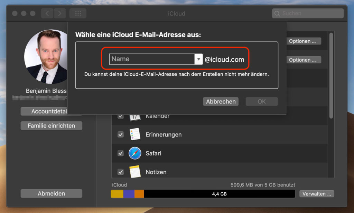Click the 4,4 GB free storage bar
This screenshot has width=354, height=213.
220,194
